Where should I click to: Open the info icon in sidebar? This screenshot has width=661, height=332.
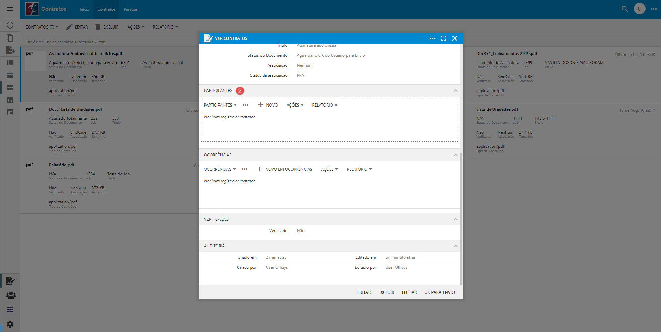click(10, 25)
